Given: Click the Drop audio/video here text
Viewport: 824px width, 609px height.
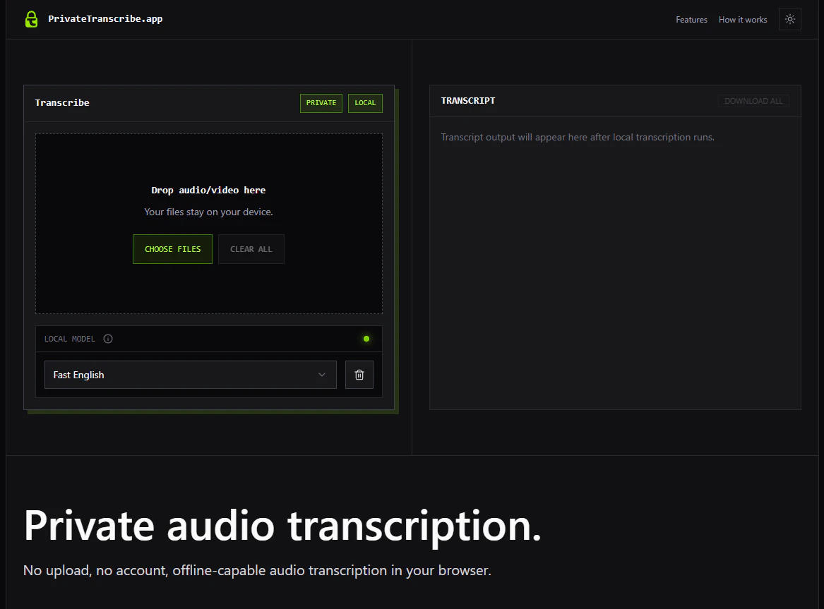Looking at the screenshot, I should [x=208, y=191].
